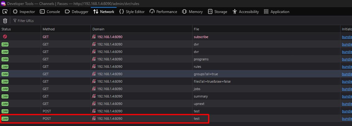The width and height of the screenshot is (352, 126).
Task: Switch to the Console tab
Action: pyautogui.click(x=50, y=12)
